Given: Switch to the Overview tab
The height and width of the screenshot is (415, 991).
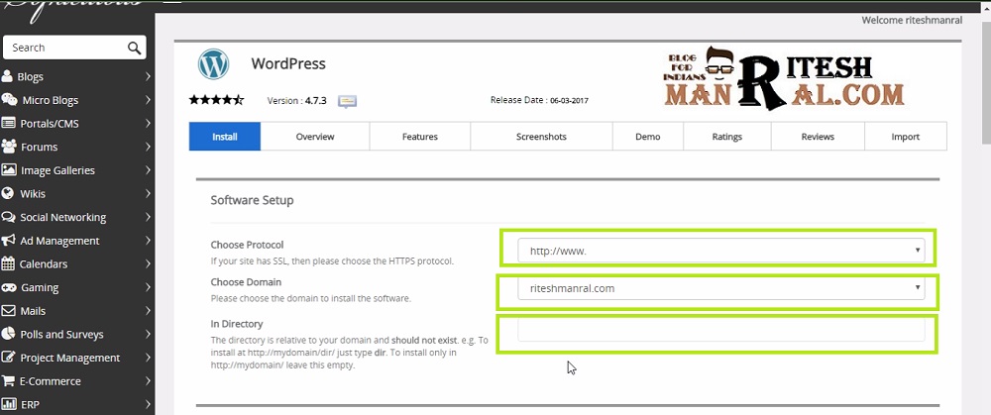Looking at the screenshot, I should tap(315, 137).
